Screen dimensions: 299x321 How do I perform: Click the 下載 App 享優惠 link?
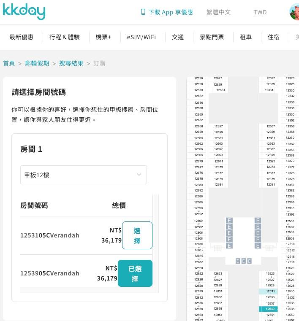[171, 12]
